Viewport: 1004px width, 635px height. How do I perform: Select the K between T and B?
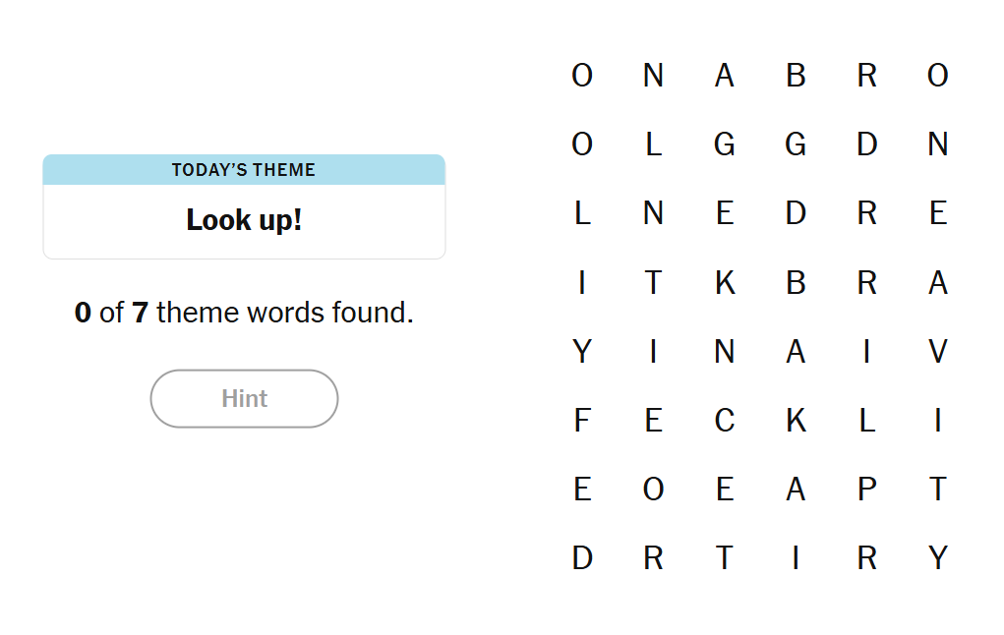click(x=725, y=283)
